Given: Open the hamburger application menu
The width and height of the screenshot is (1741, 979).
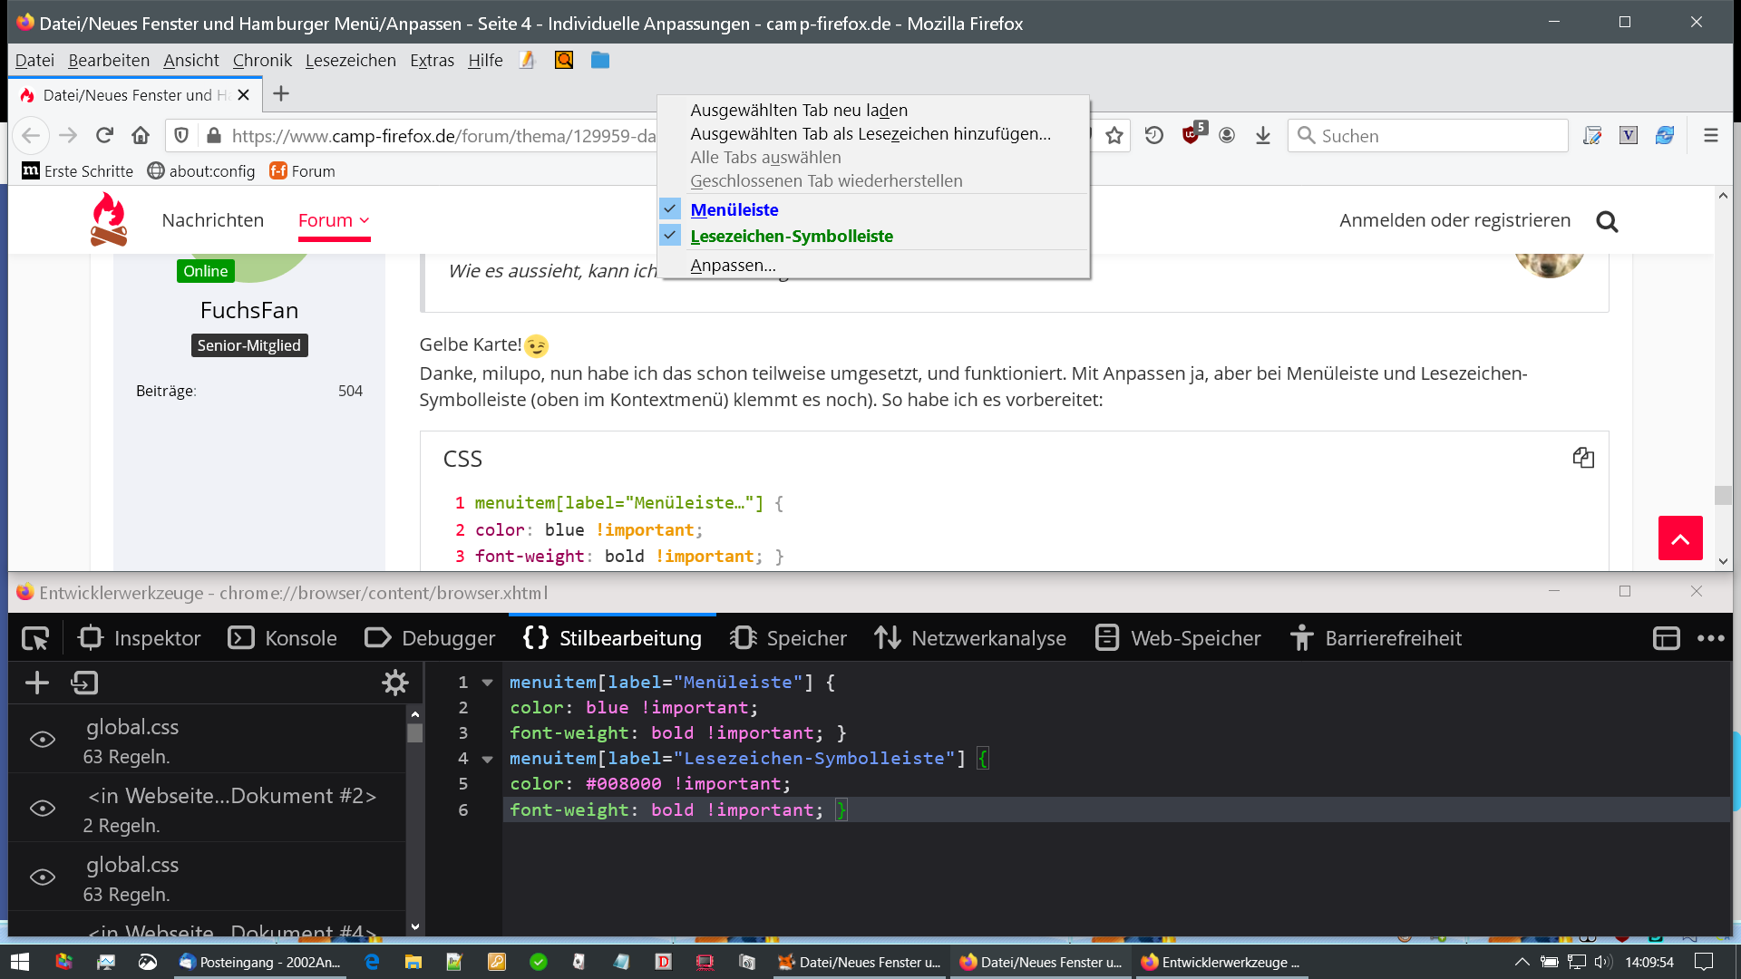Looking at the screenshot, I should 1710,136.
